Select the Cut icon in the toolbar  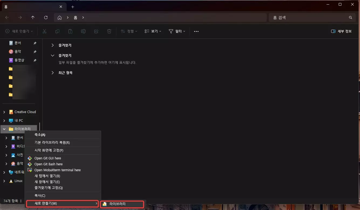(x=44, y=31)
